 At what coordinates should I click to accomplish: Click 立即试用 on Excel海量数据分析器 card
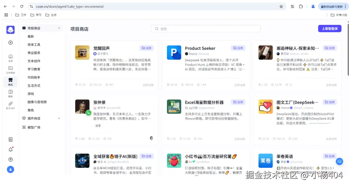240,139
